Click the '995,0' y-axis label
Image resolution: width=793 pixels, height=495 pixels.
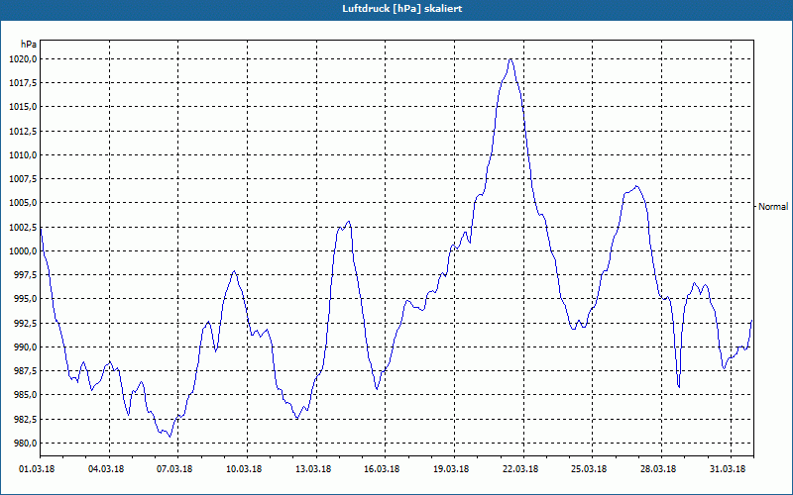[26, 299]
